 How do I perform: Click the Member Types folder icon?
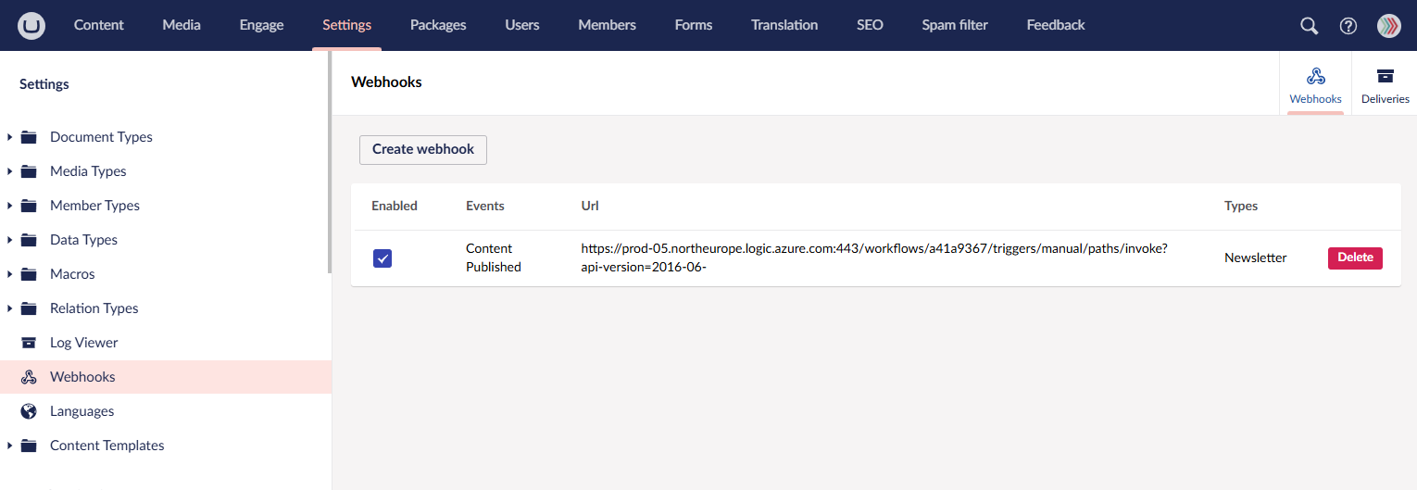pos(29,206)
